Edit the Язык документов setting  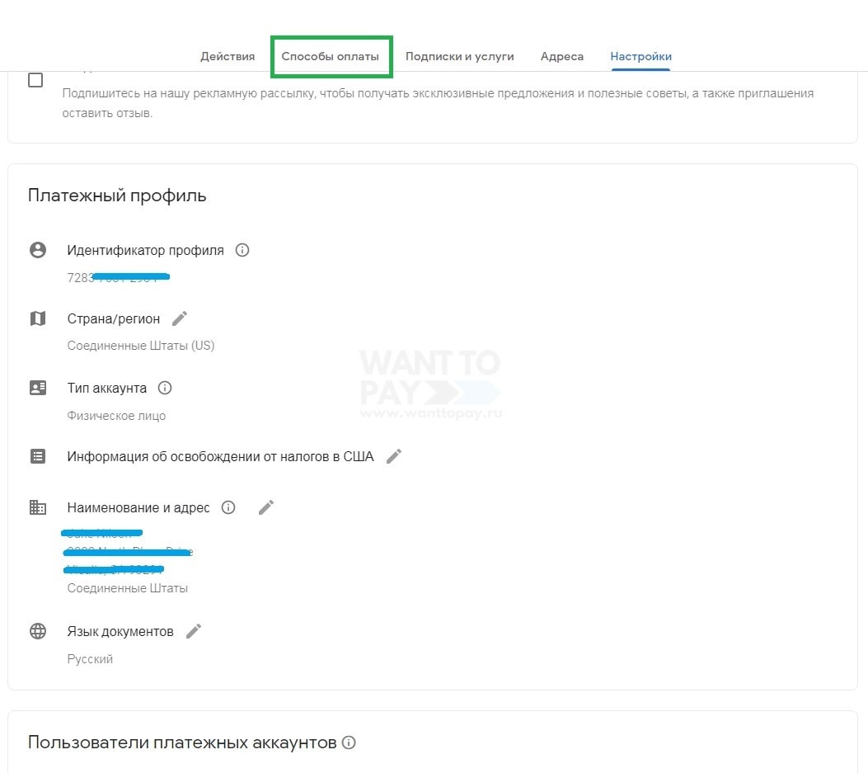point(193,631)
